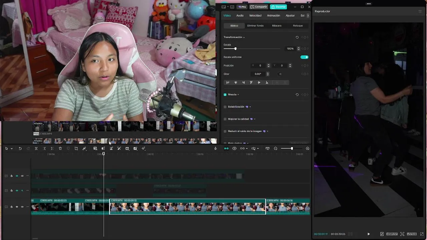
Task: Open the Animación tab
Action: click(x=274, y=16)
